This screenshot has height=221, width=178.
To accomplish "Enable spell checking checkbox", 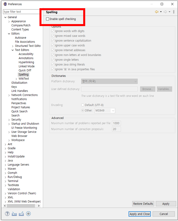I will point(48,19).
